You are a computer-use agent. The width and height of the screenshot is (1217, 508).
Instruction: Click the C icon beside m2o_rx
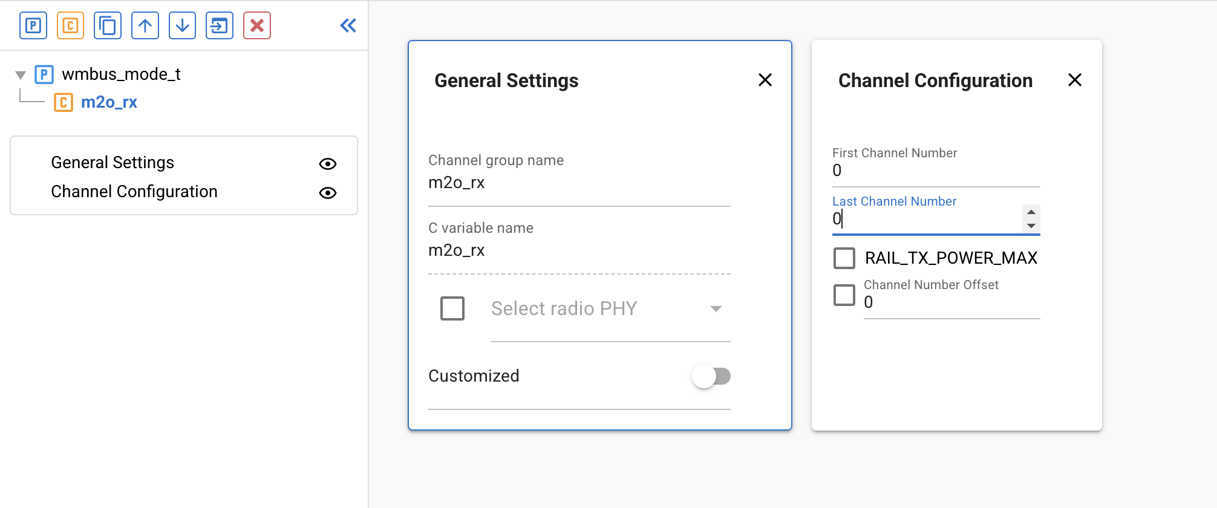coord(64,103)
